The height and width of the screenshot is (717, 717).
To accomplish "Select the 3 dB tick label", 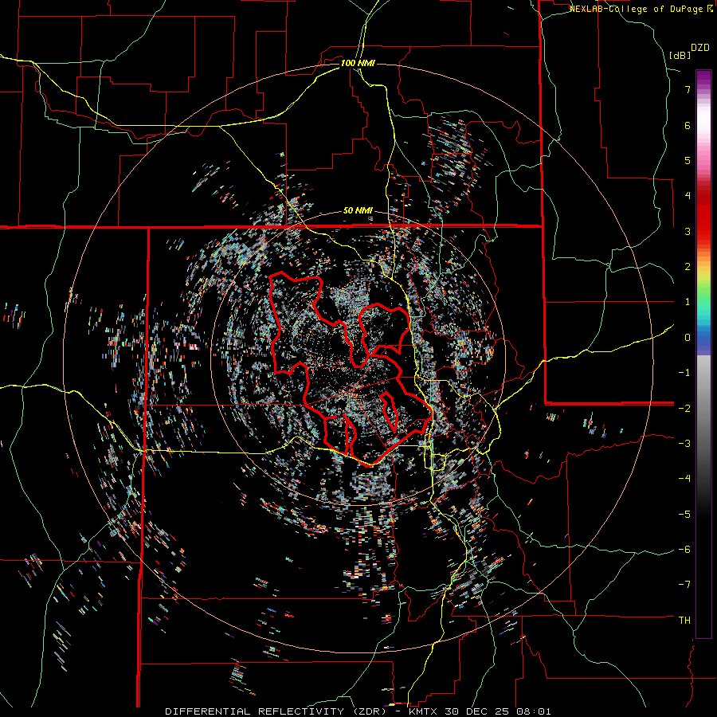I will (x=688, y=231).
